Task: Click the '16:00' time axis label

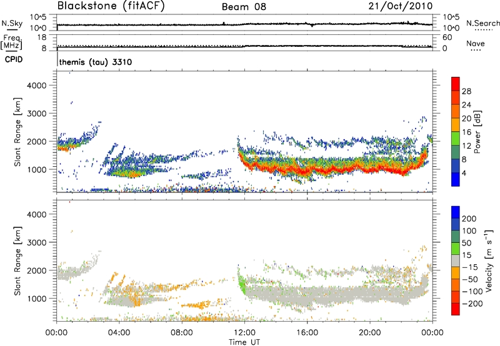Action: [x=307, y=333]
